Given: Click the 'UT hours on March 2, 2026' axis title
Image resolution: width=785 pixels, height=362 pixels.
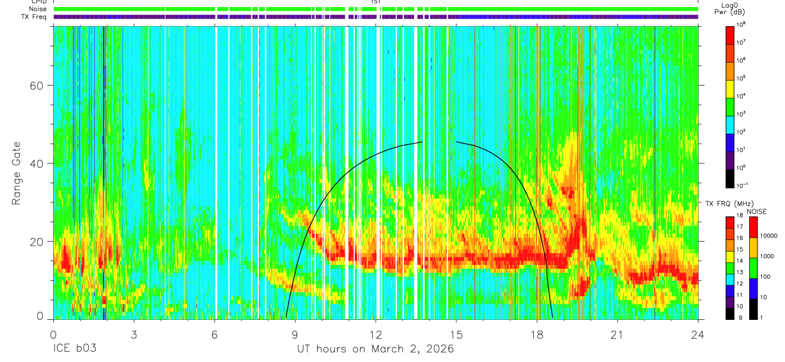Looking at the screenshot, I should [375, 349].
